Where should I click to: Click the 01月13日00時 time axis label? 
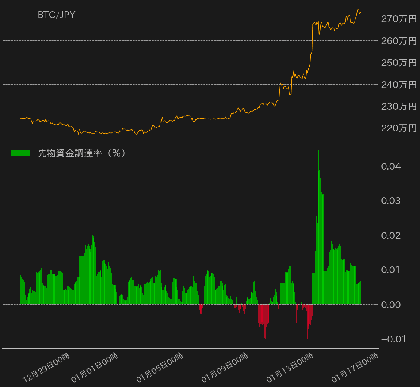click(x=290, y=368)
